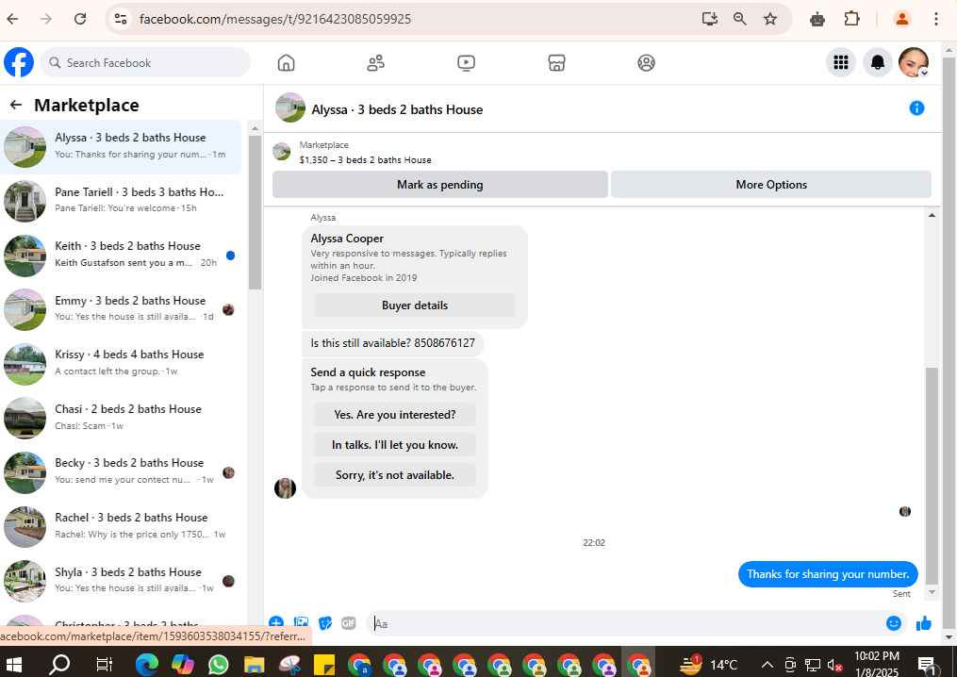Reload the page in browser
957x677 pixels.
click(x=80, y=19)
